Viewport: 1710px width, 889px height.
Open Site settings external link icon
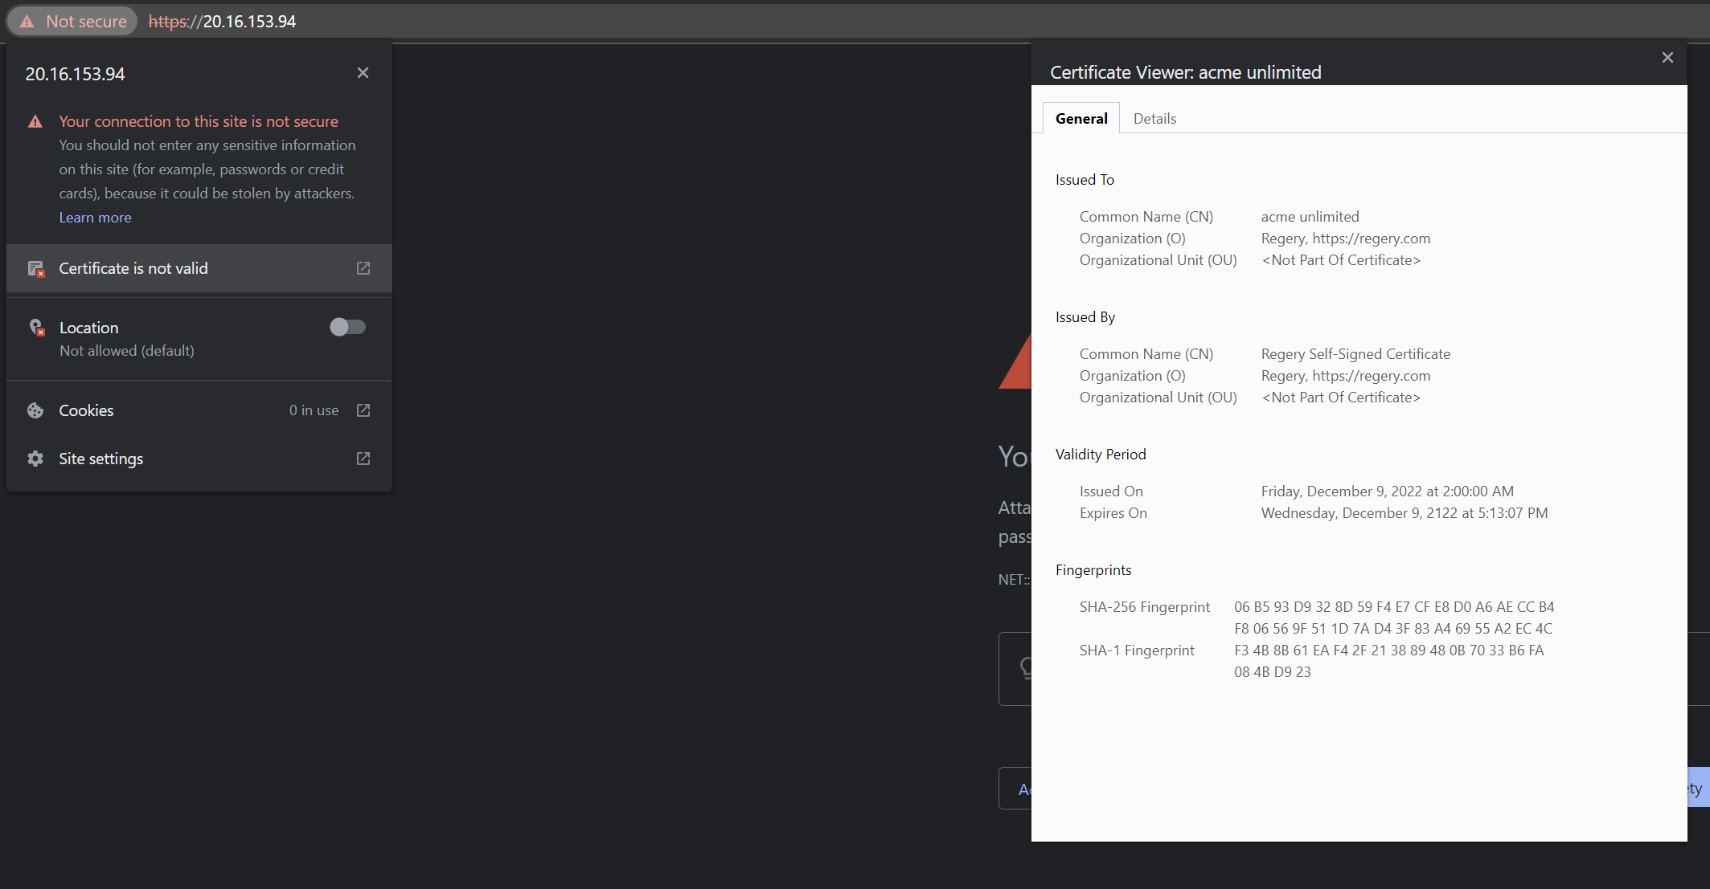pyautogui.click(x=363, y=459)
